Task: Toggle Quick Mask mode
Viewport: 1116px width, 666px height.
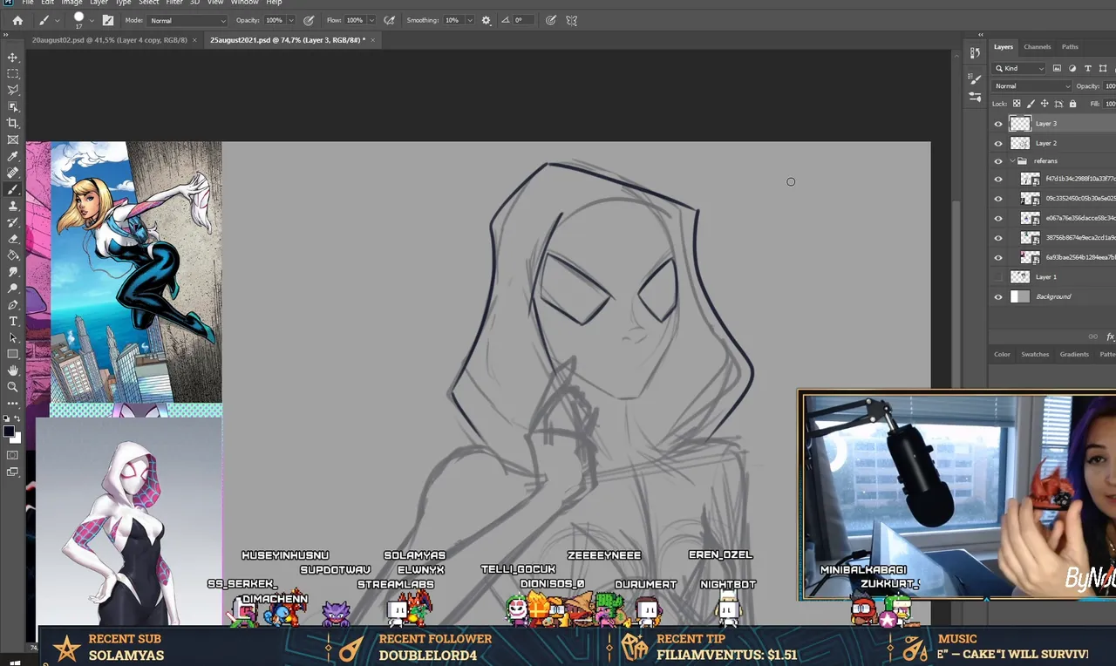Action: (x=13, y=455)
